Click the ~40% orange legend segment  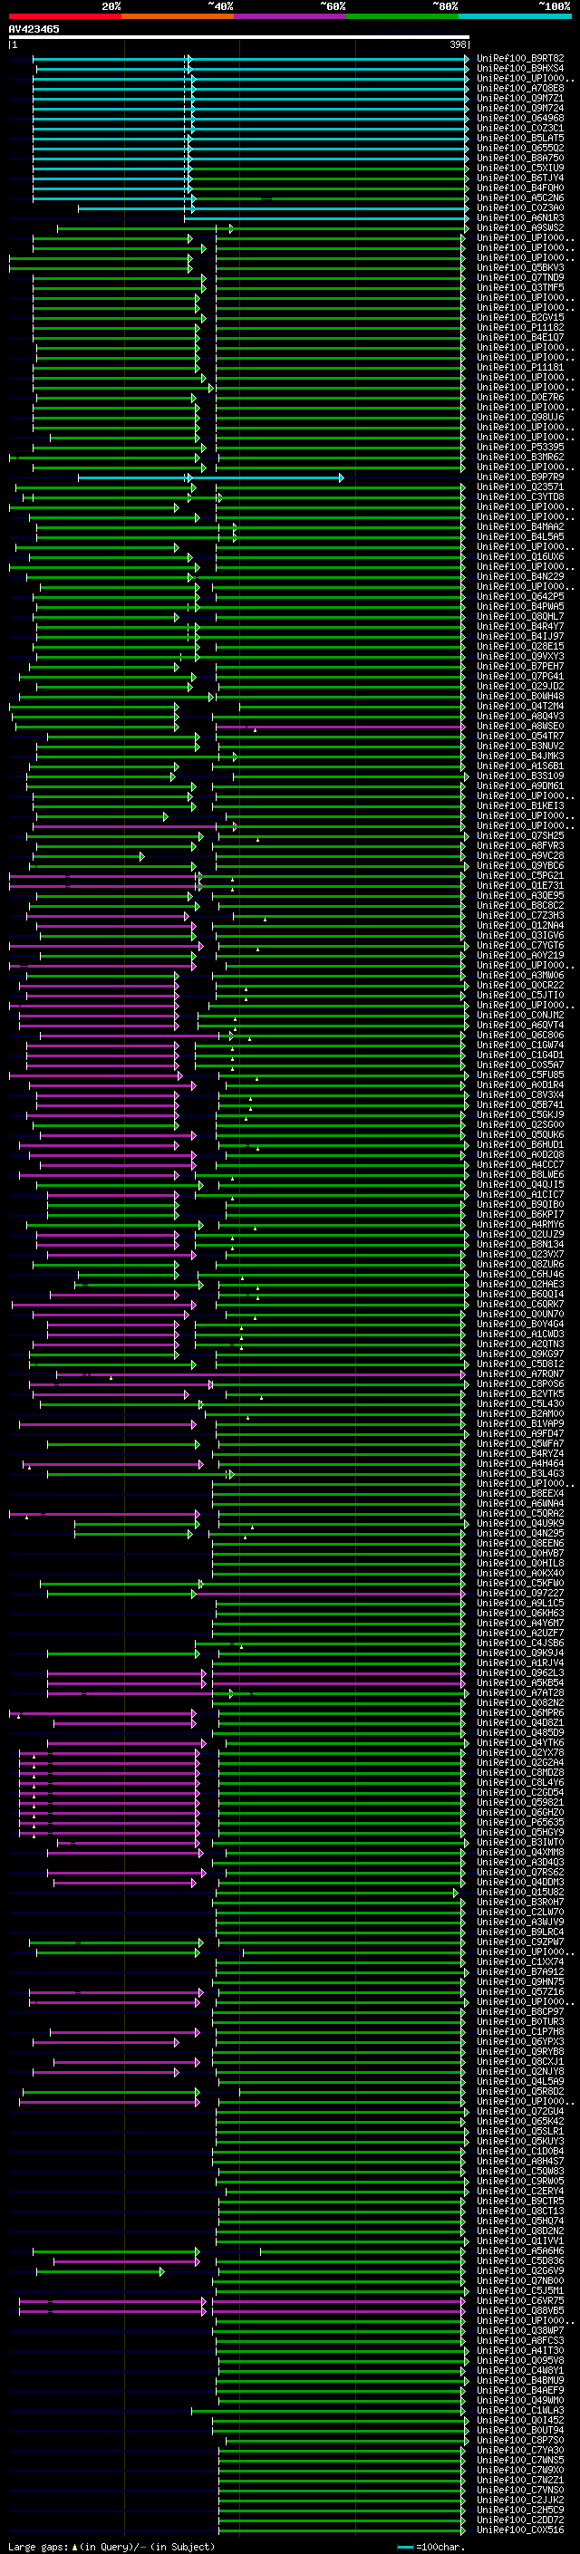click(178, 16)
